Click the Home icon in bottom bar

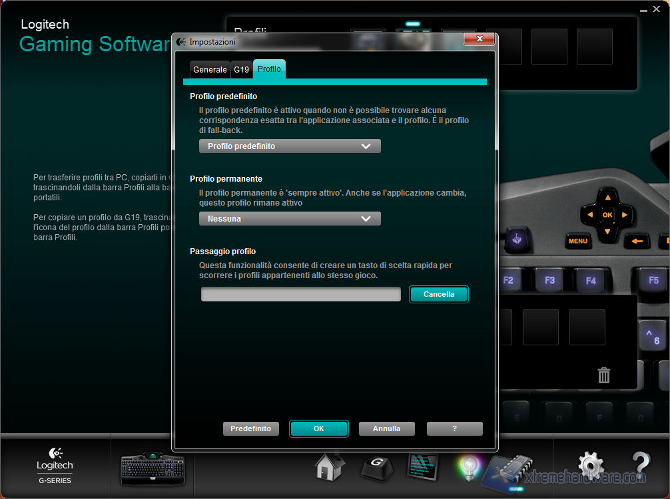pos(330,467)
